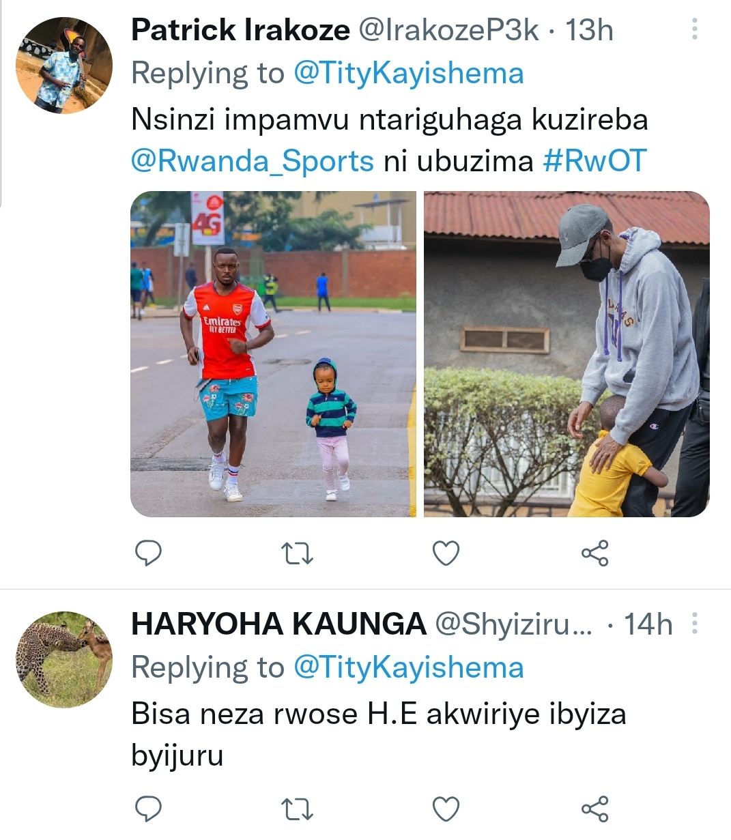Viewport: 731px width, 840px height.
Task: View photo of man in grey hoodie
Action: 567,354
